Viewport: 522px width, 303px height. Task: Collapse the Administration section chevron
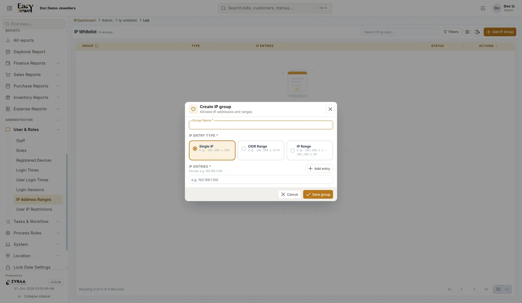[x=58, y=120]
